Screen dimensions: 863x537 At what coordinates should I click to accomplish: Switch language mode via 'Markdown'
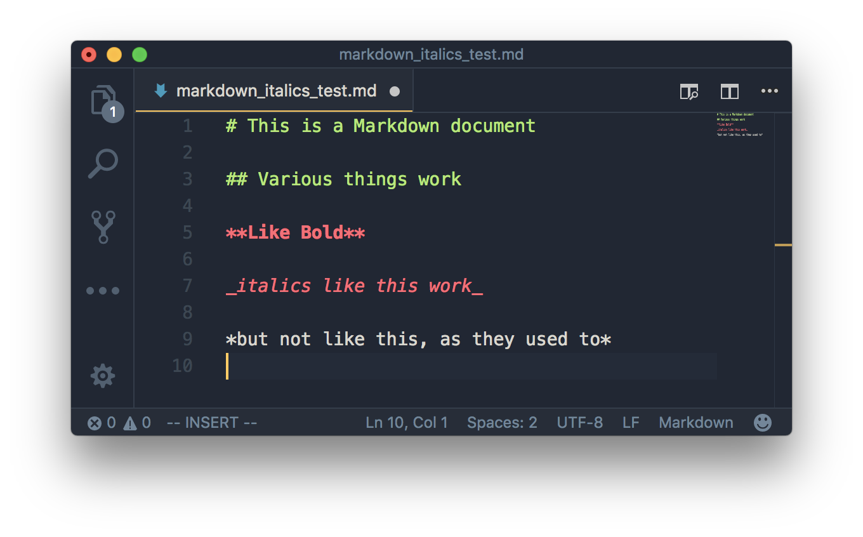click(695, 421)
